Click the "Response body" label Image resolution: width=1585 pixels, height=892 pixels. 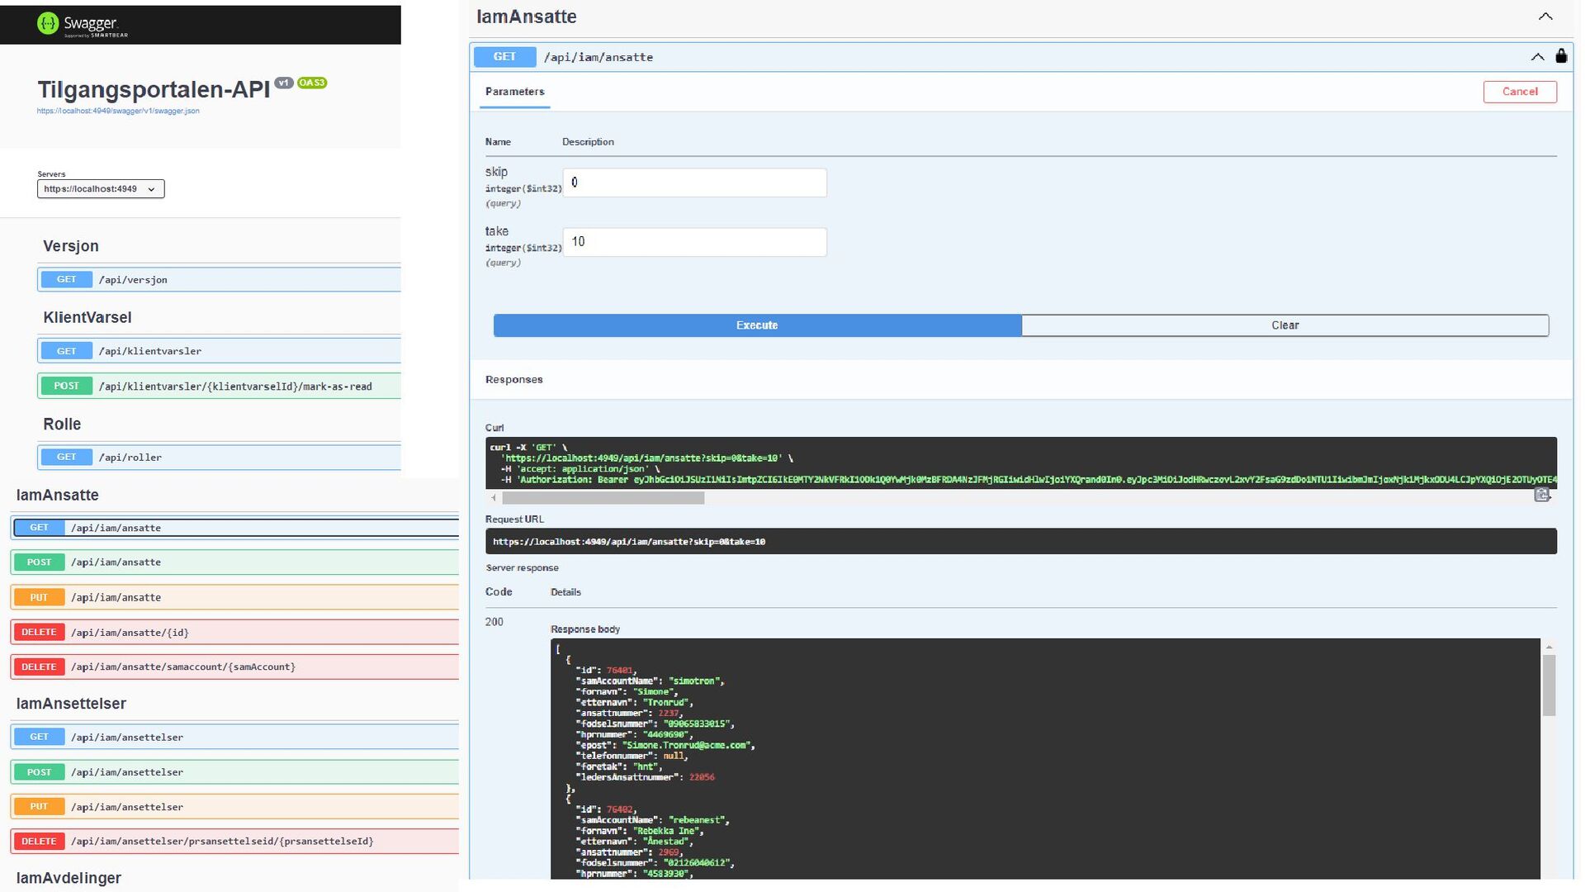585,629
